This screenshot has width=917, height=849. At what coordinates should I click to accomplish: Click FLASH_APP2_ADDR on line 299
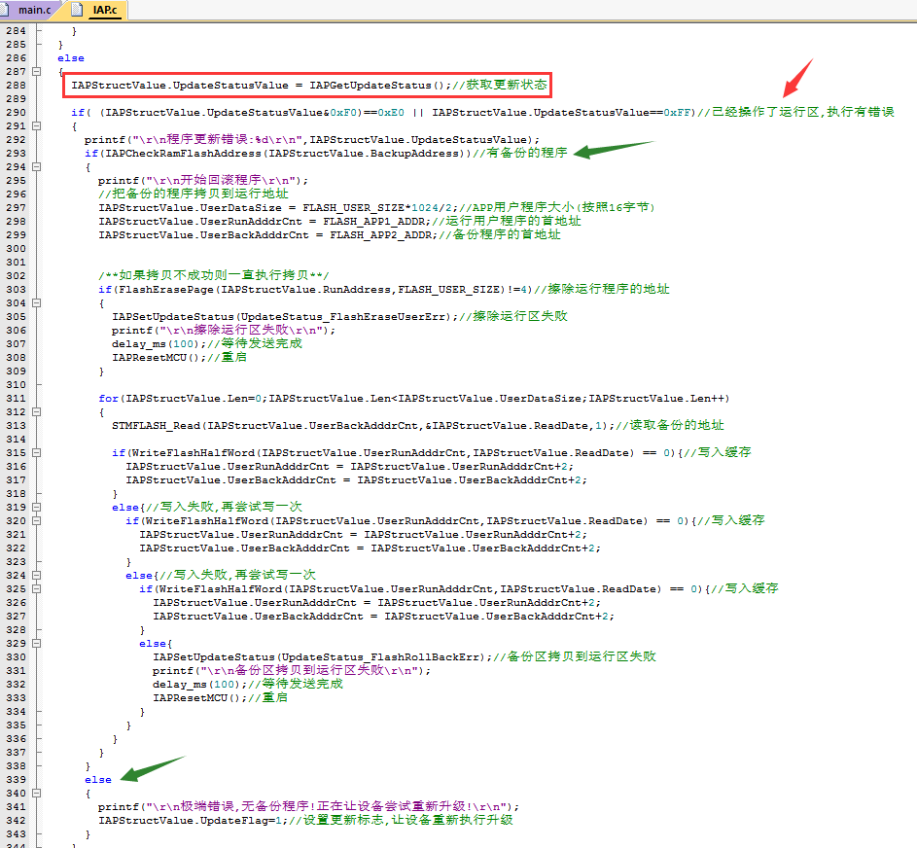[x=382, y=235]
